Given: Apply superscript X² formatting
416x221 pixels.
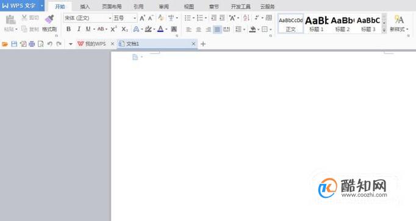Looking at the screenshot, I should pyautogui.click(x=114, y=29).
